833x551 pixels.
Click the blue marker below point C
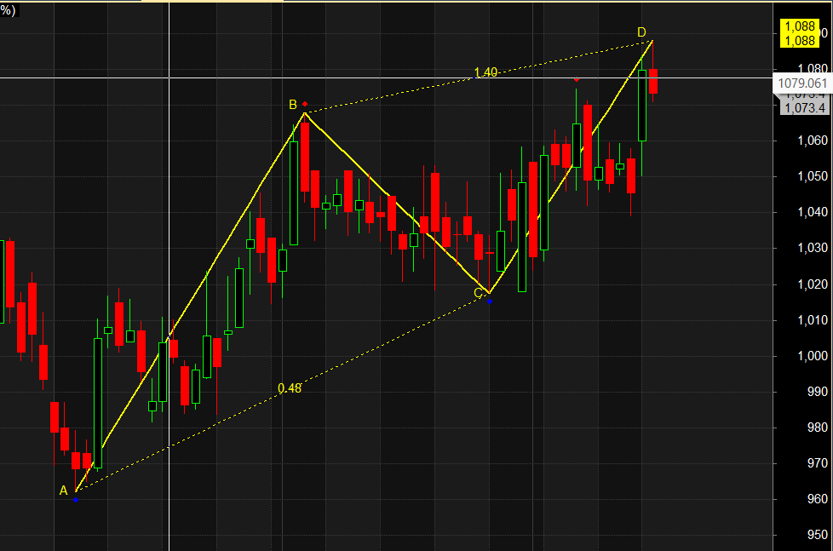point(490,301)
